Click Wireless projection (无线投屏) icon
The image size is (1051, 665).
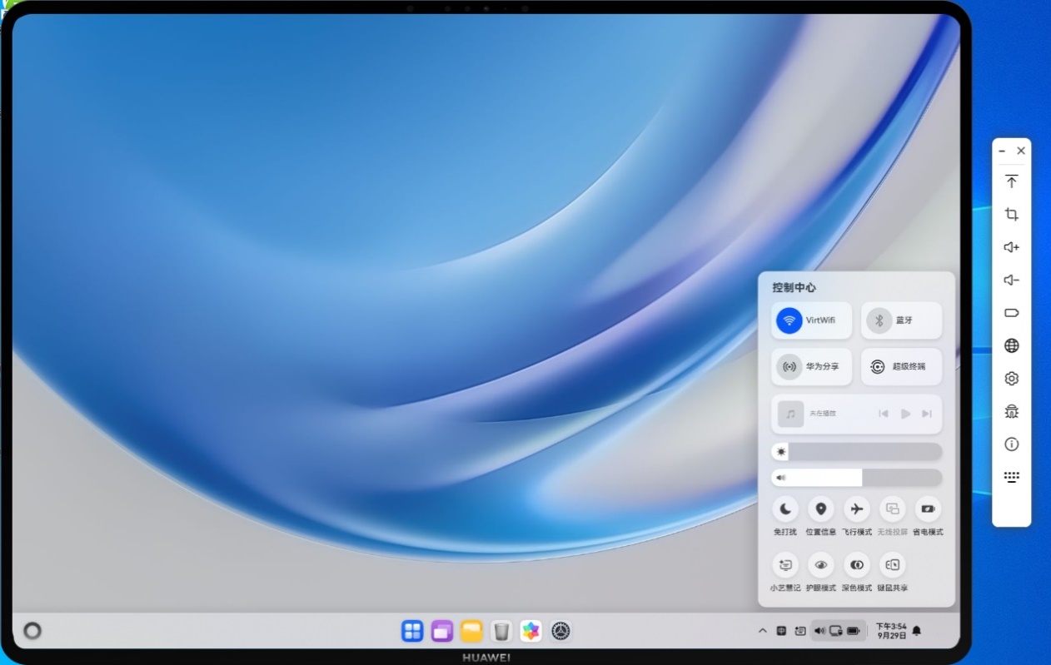[x=893, y=509]
